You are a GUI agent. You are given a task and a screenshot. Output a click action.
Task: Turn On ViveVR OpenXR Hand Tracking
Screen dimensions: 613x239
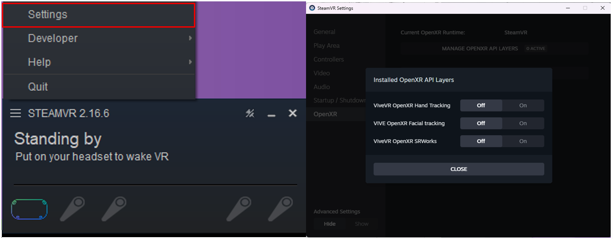523,105
